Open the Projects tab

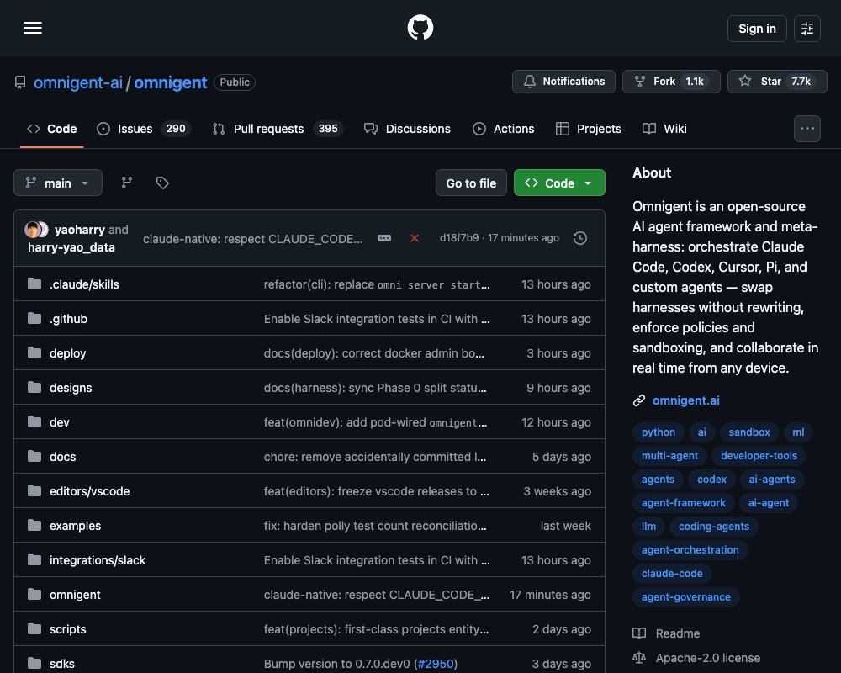[x=589, y=129]
